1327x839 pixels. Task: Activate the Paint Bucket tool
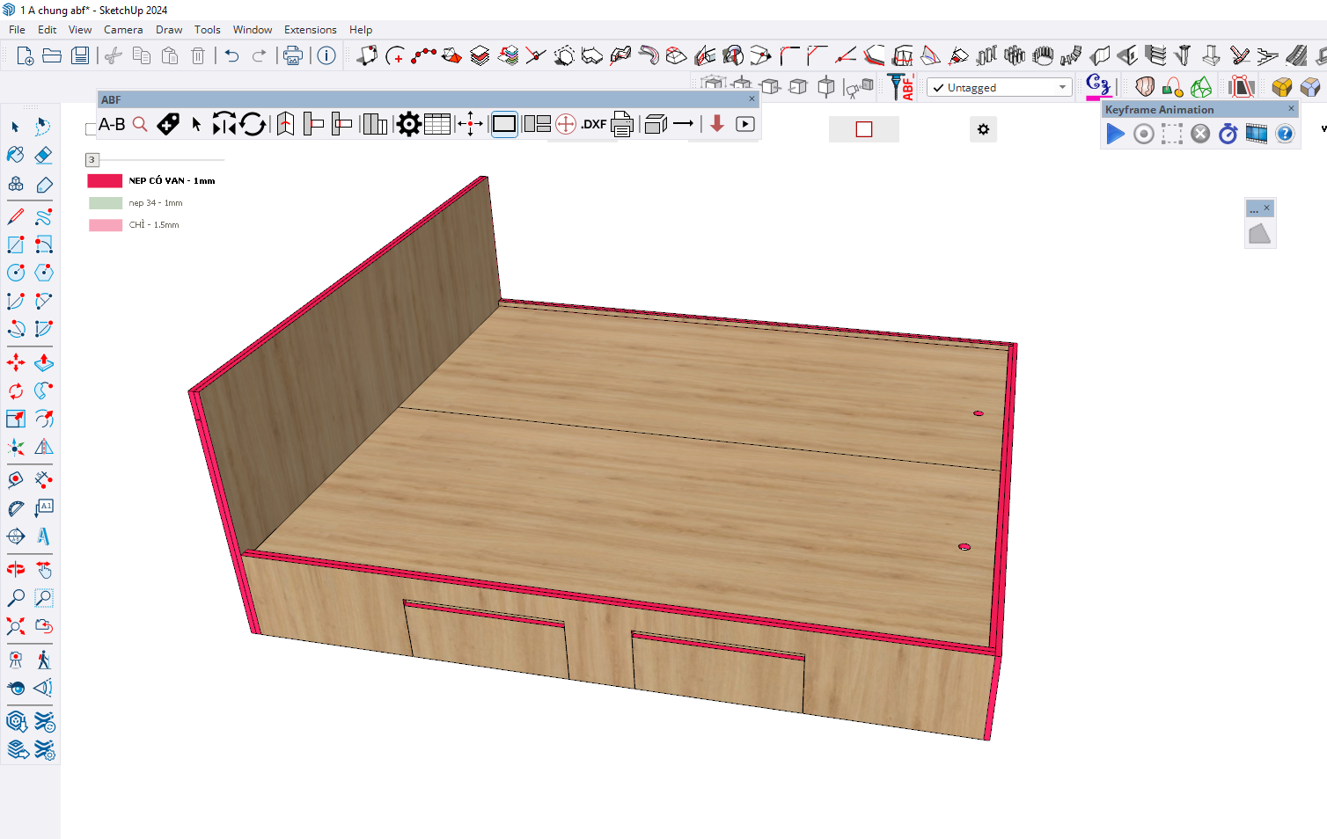[16, 156]
